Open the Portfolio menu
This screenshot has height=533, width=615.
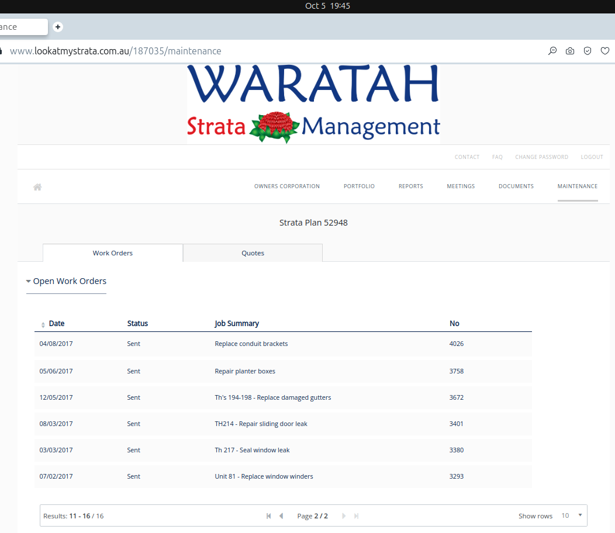point(360,186)
